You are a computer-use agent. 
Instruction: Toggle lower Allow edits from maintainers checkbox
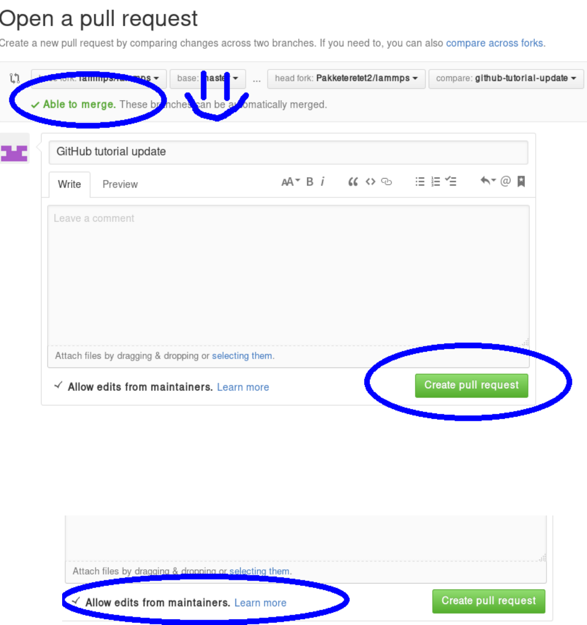pos(76,601)
